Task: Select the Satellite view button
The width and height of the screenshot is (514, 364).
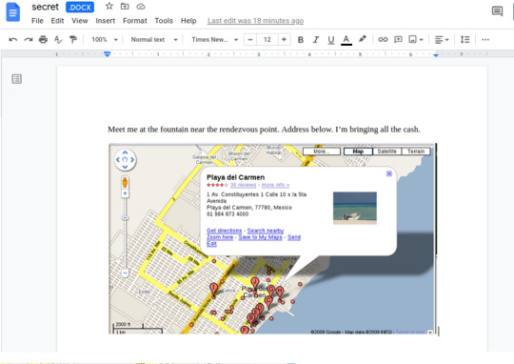Action: 386,152
